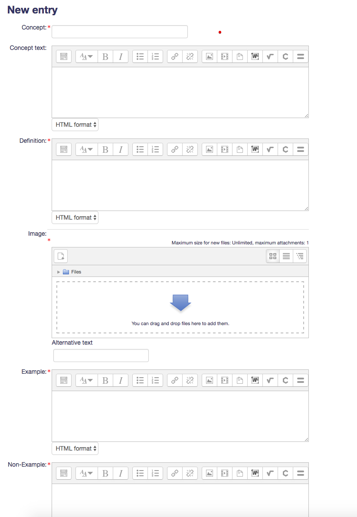Open font size dropdown in Non-Example editor
The image size is (357, 517).
point(87,473)
